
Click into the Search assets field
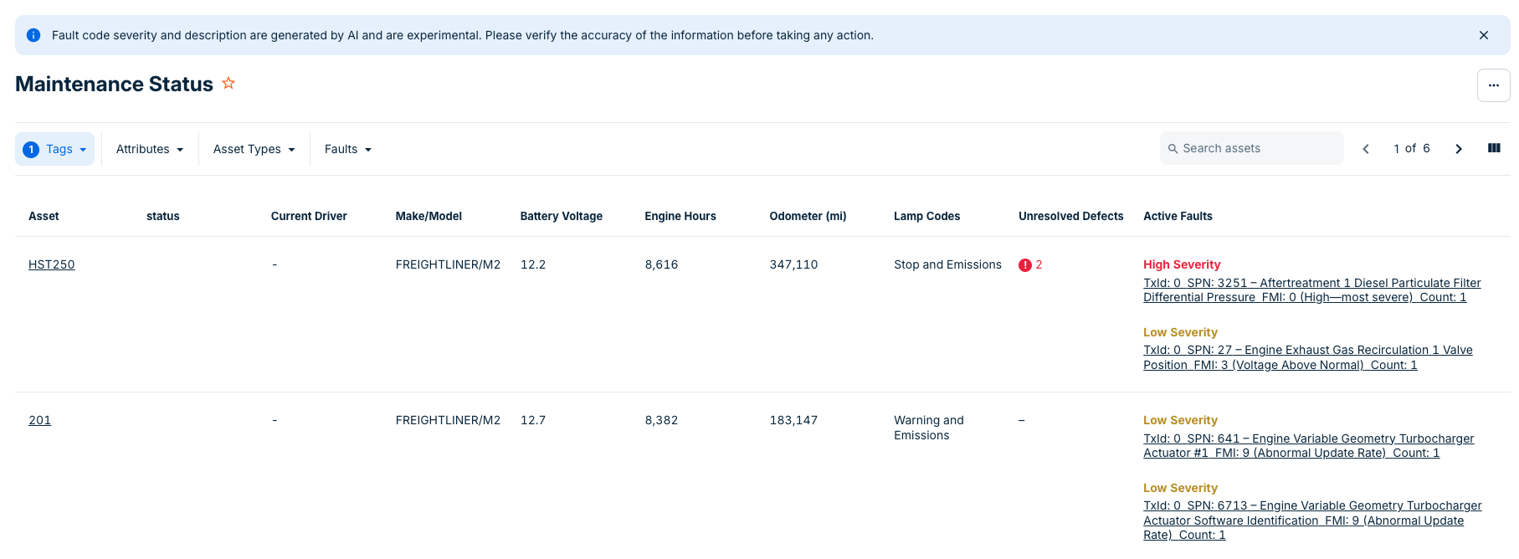(x=1255, y=148)
